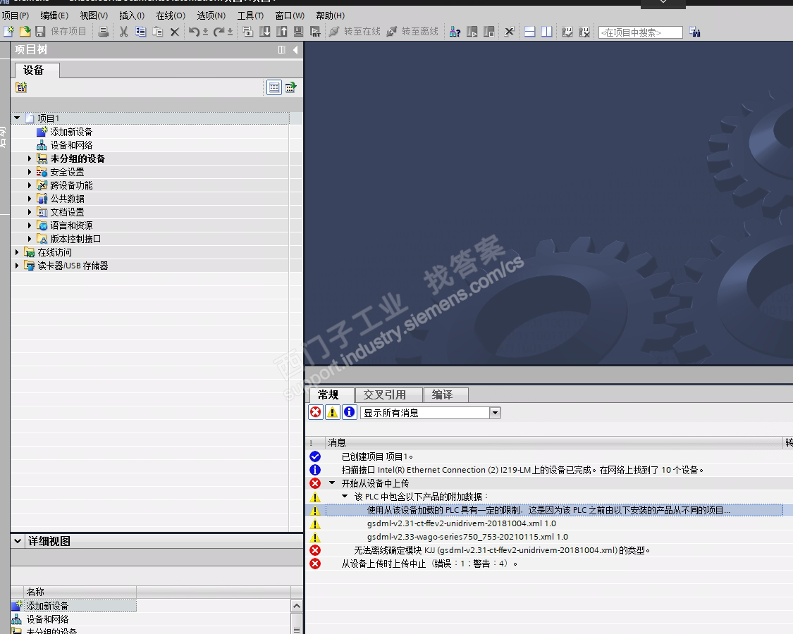Collapse the 详细视图 panel

(18, 541)
